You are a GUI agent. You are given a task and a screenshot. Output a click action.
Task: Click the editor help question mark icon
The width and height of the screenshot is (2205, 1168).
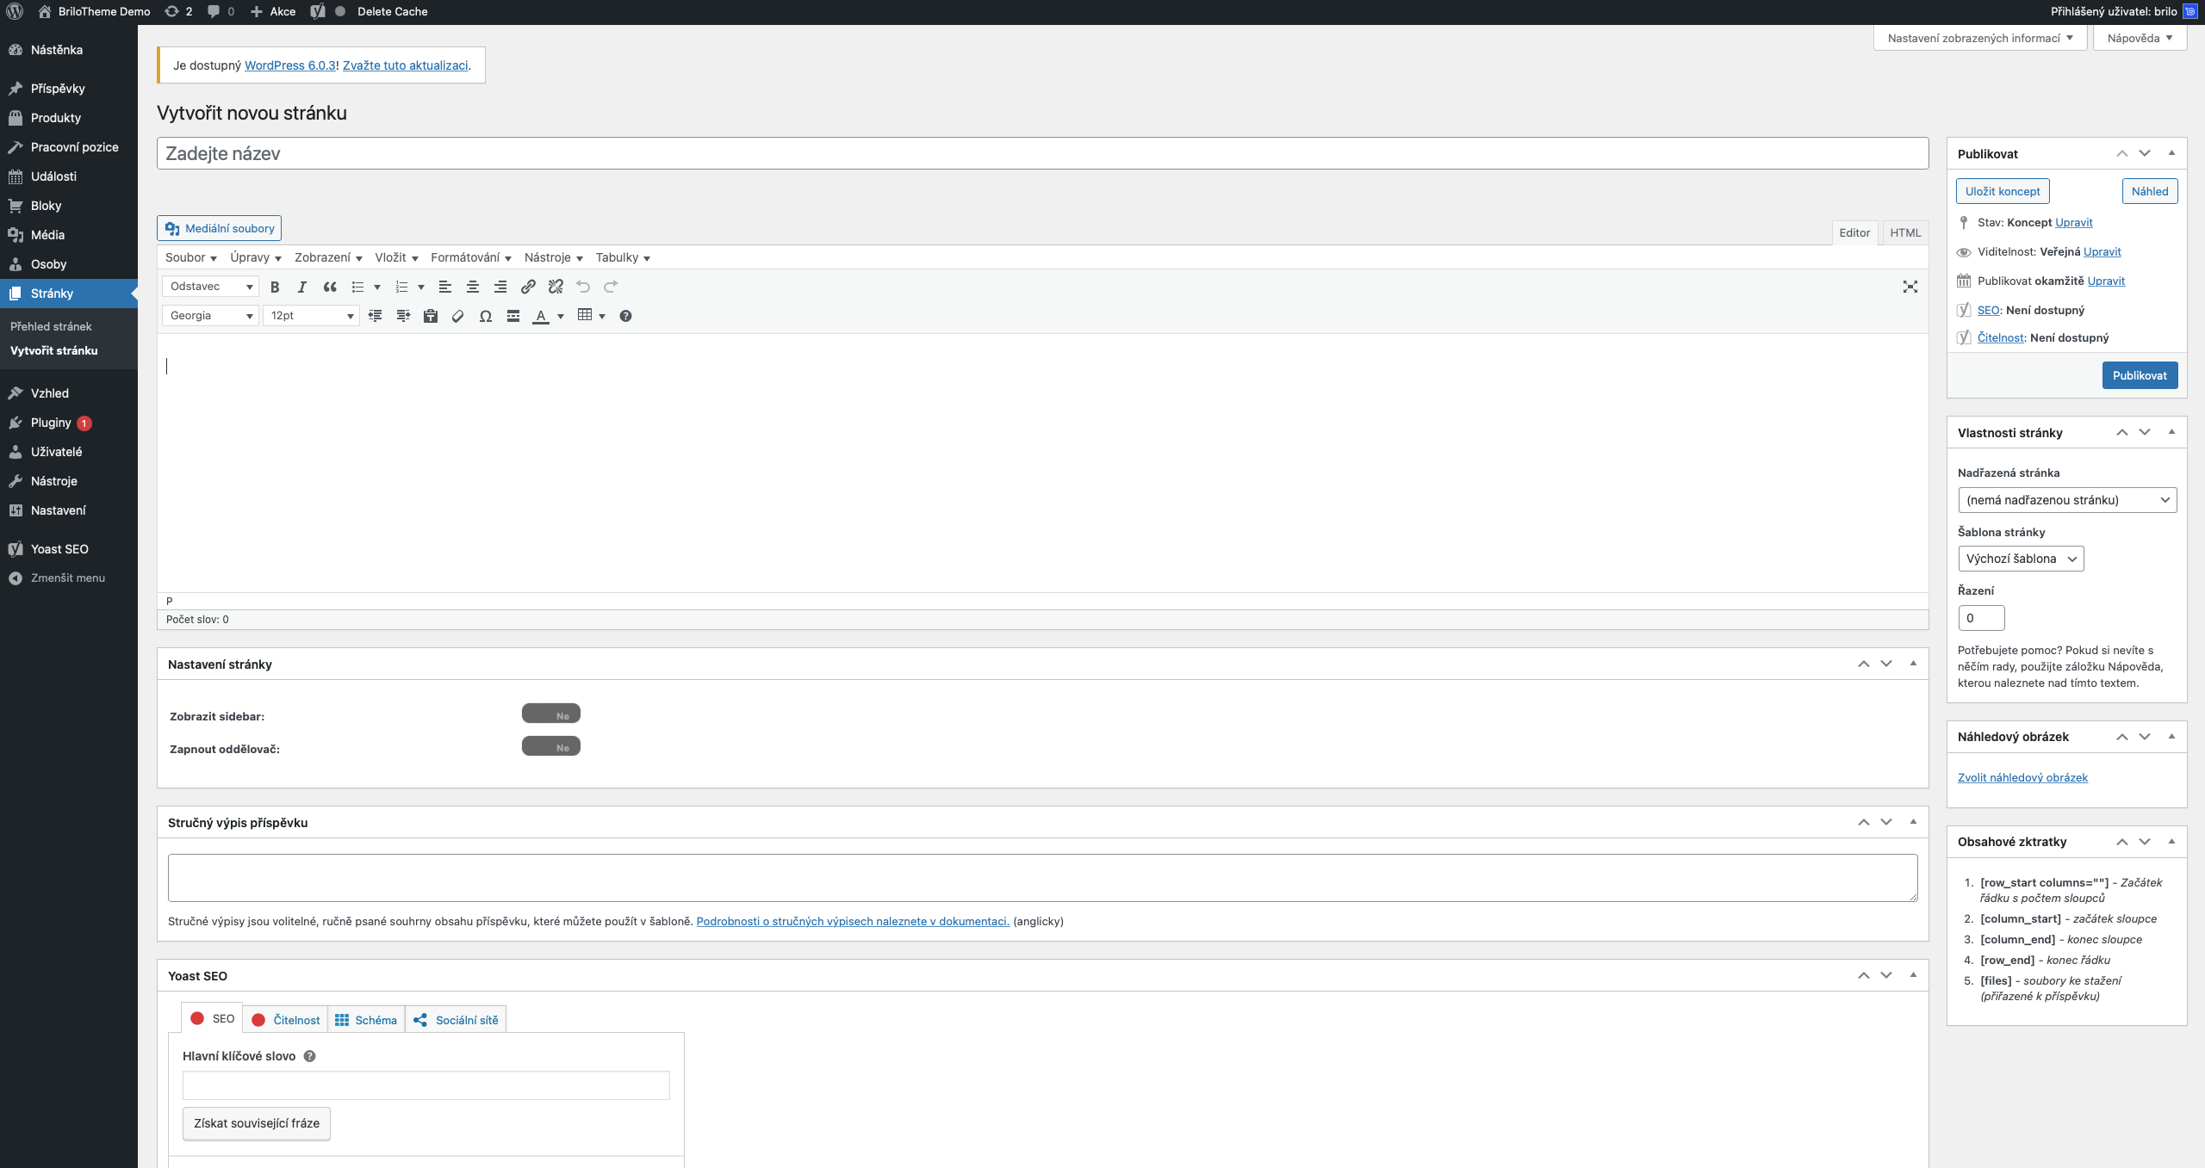pyautogui.click(x=625, y=316)
